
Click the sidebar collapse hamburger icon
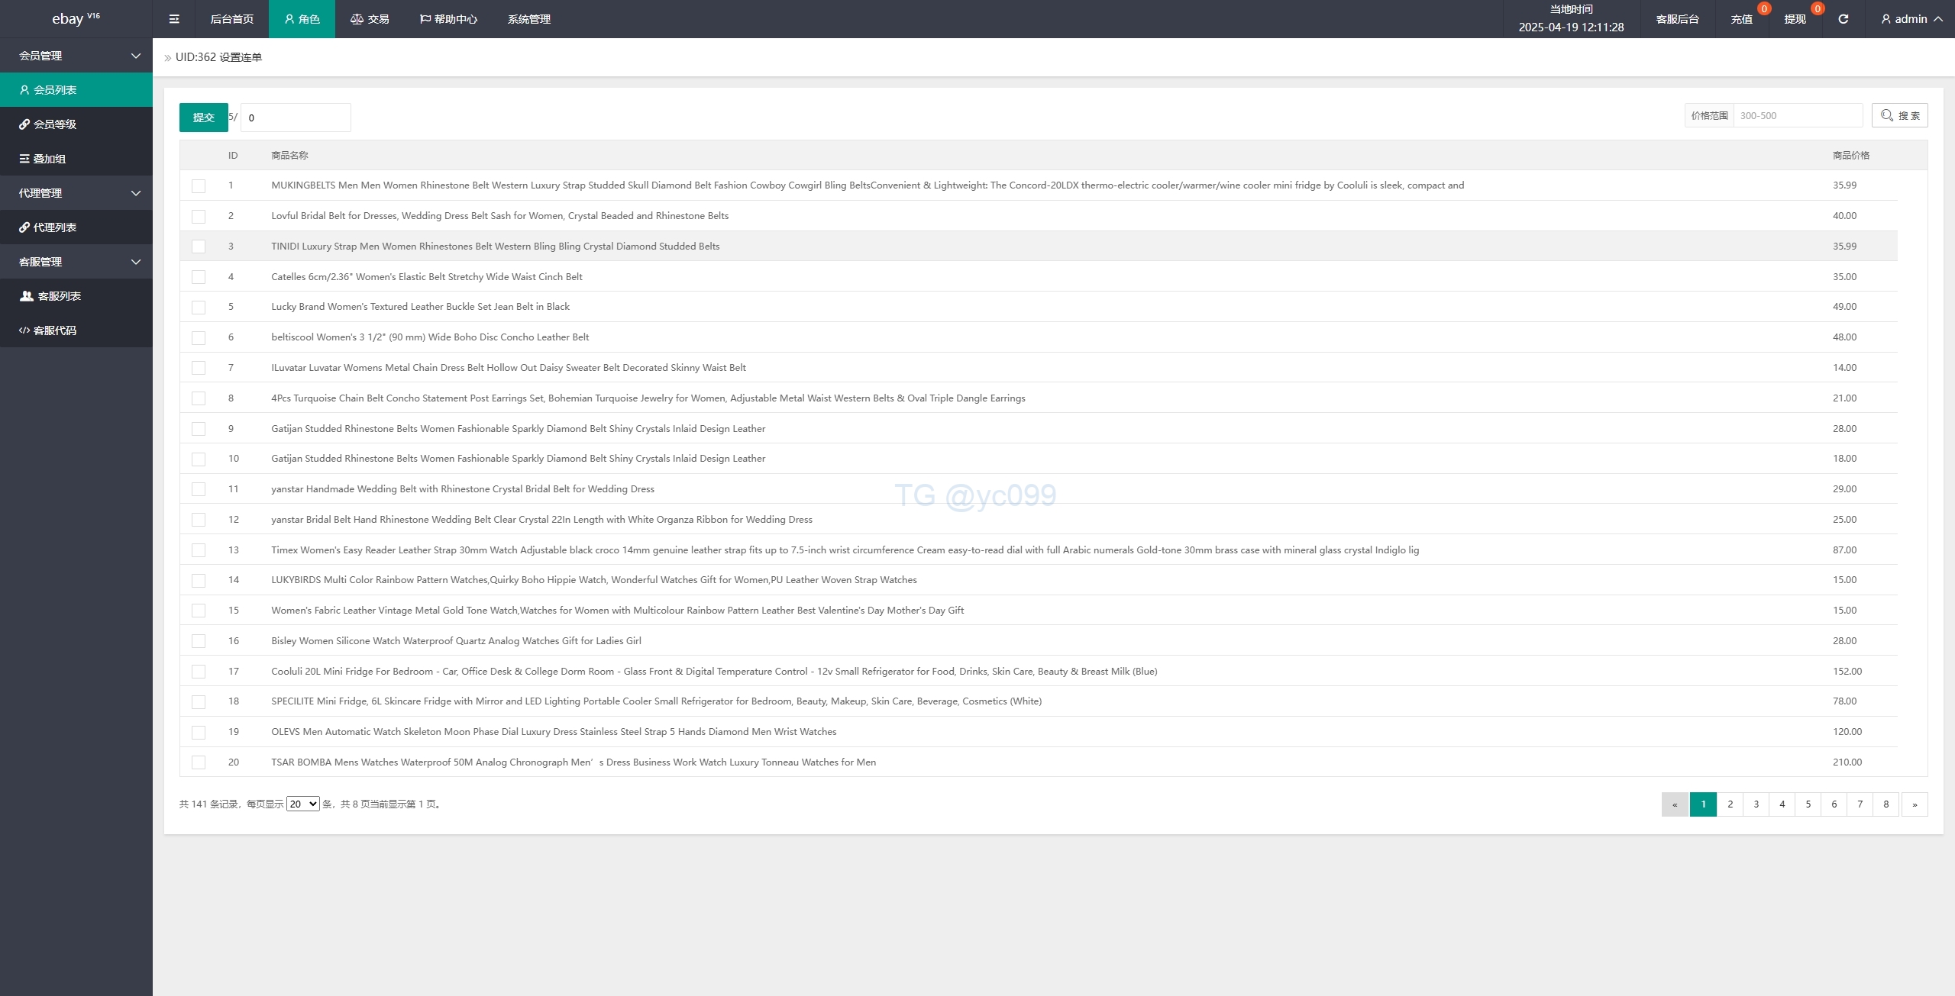174,19
